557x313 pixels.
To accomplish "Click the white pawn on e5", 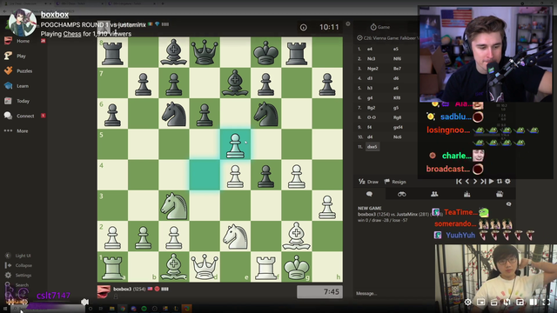I will click(235, 144).
